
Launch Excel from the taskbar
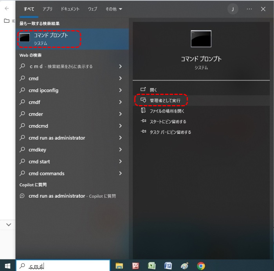coord(152,266)
